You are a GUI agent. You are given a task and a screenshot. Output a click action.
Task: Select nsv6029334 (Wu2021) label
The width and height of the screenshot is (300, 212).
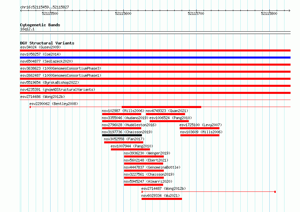click(x=160, y=196)
